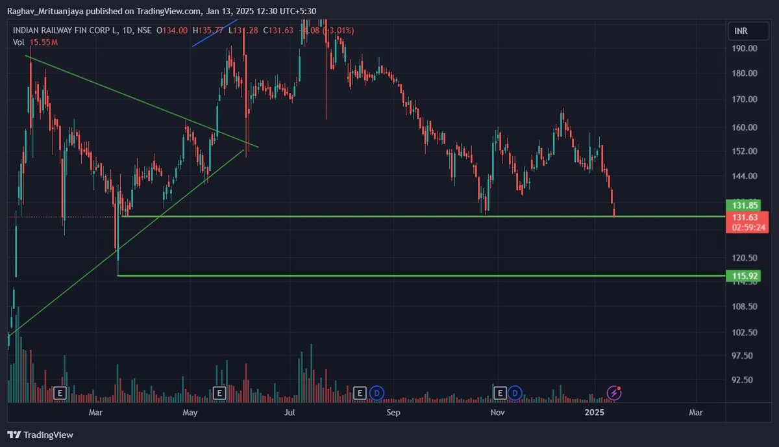Click the 190.00 price axis label

tap(744, 49)
